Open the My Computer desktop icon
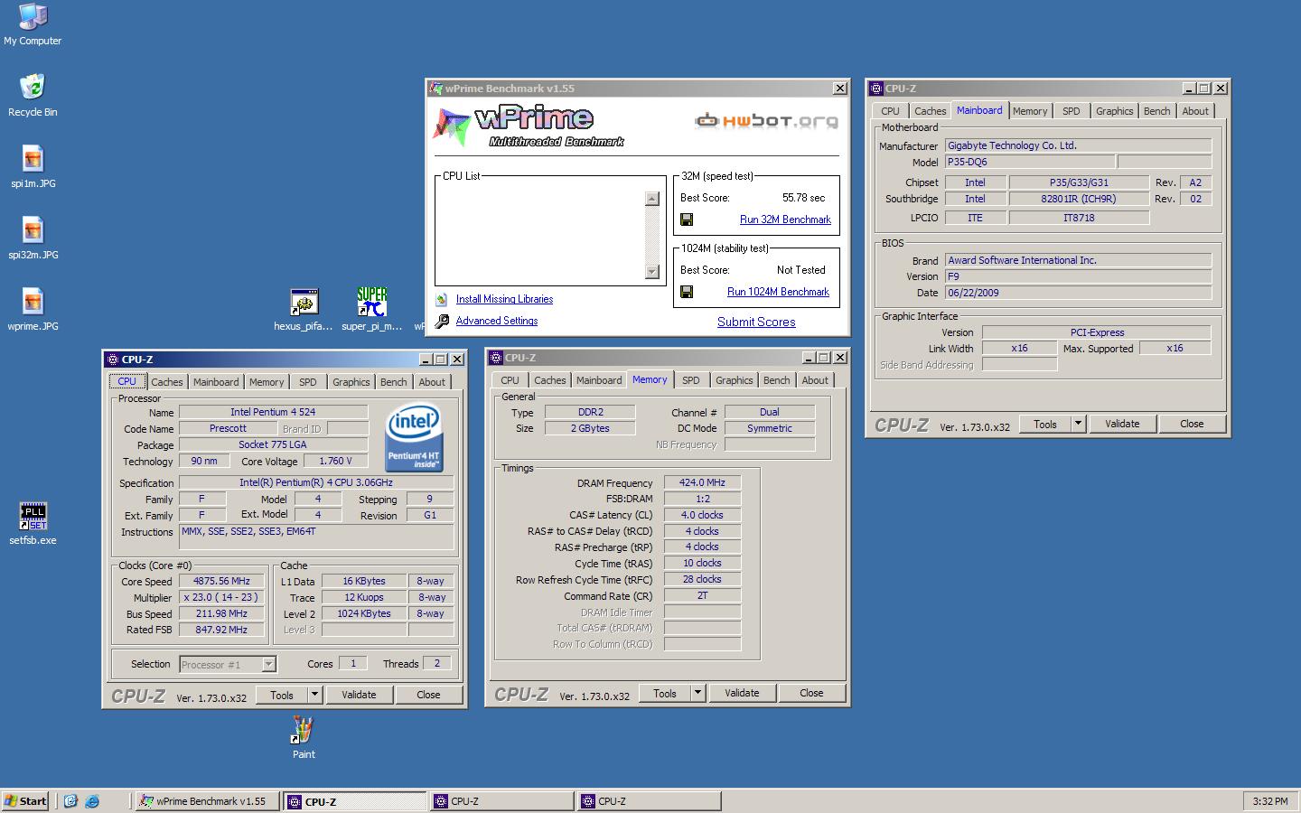The image size is (1301, 813). 33,15
